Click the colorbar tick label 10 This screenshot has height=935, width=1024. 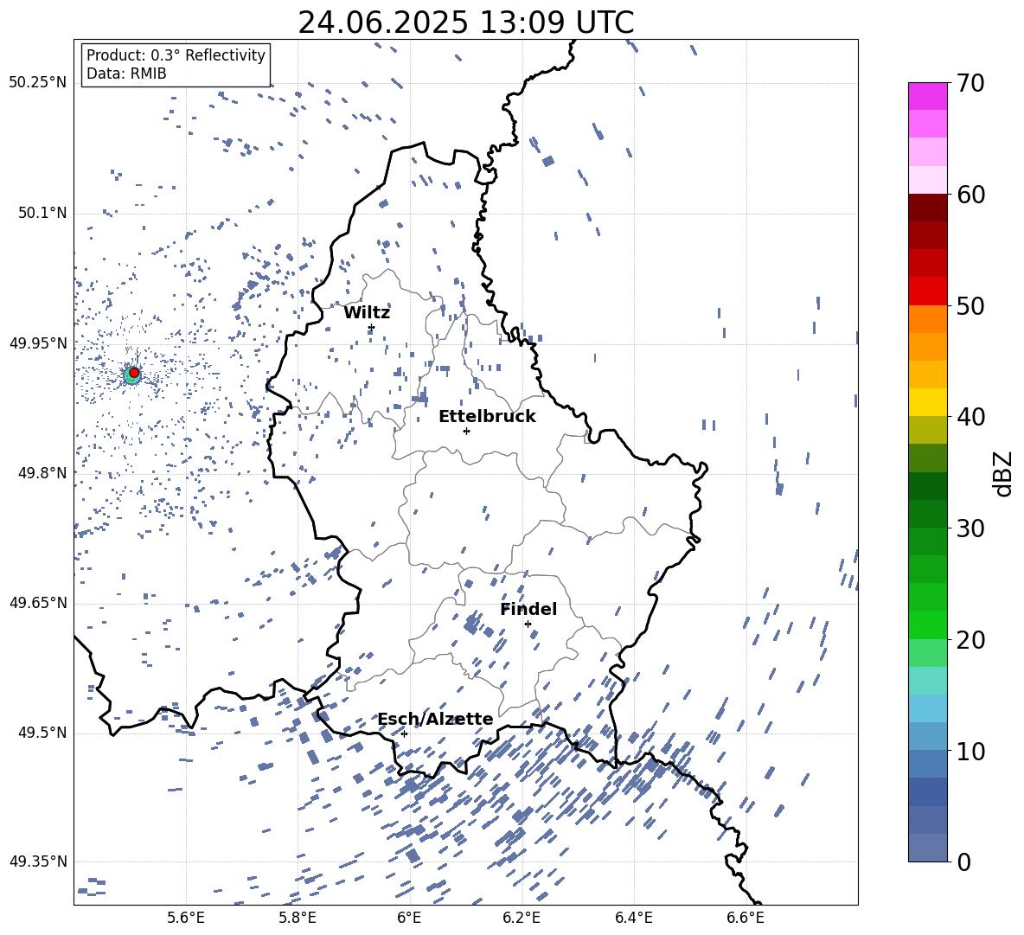coord(970,751)
